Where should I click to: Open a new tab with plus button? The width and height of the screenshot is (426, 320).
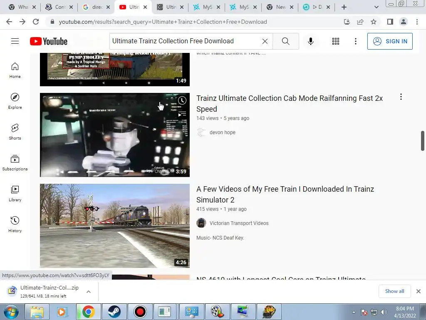[344, 7]
